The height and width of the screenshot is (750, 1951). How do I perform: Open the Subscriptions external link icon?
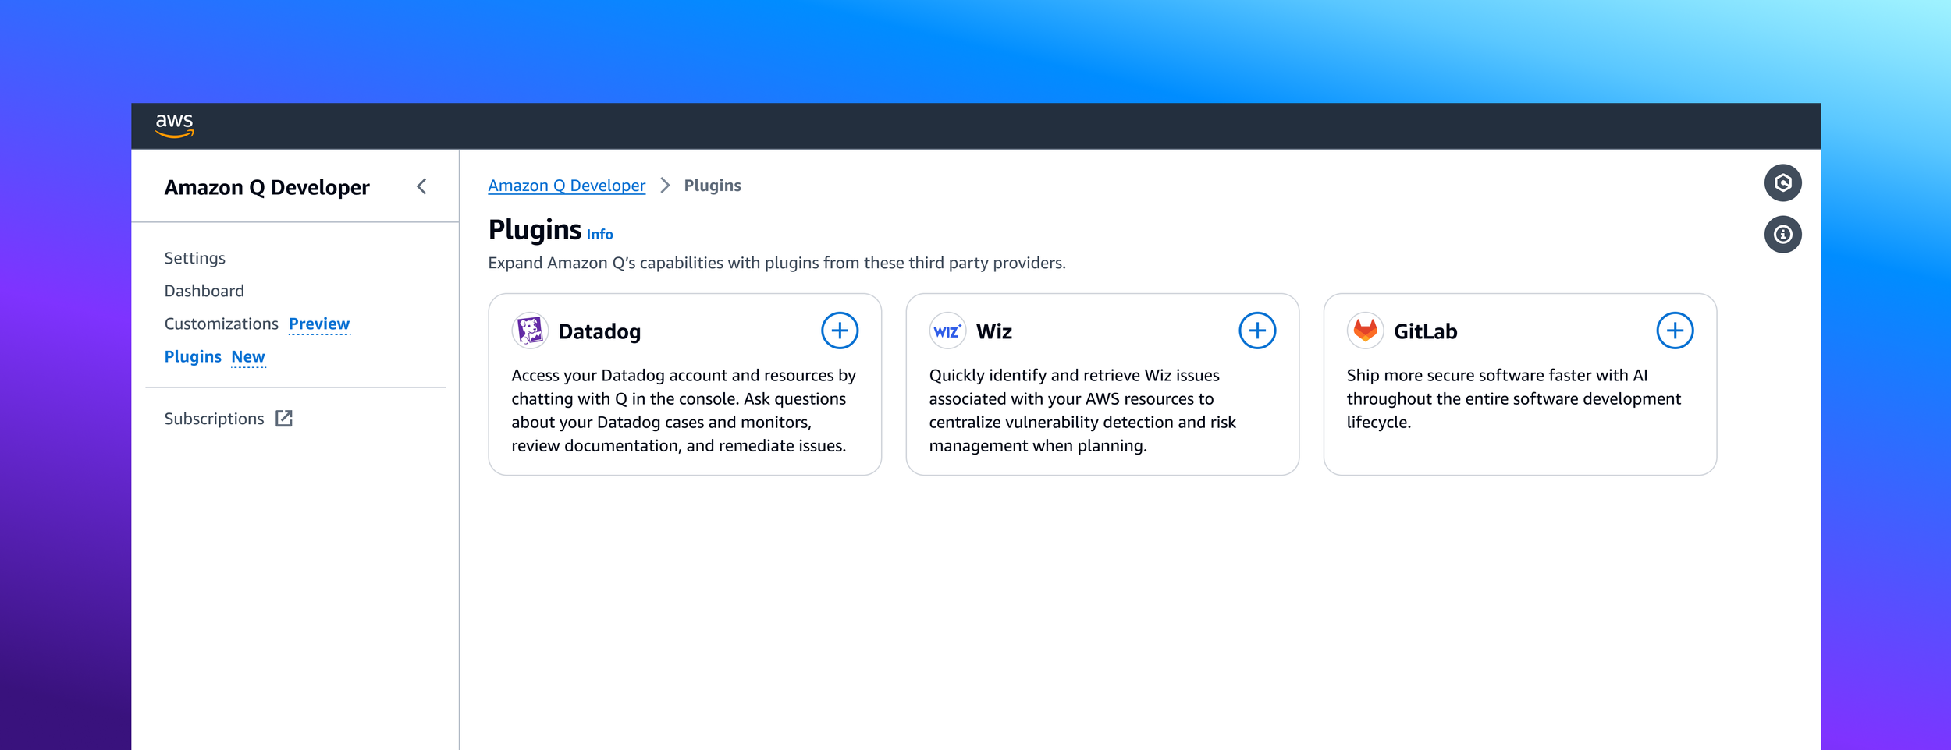(x=284, y=419)
